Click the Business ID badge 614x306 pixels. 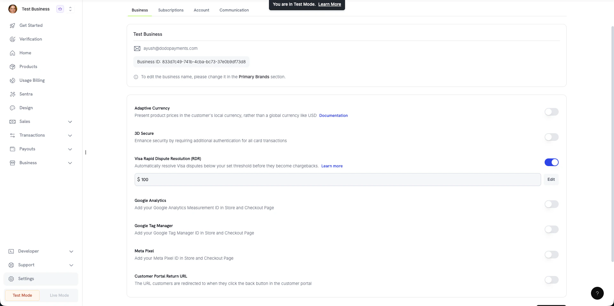191,62
